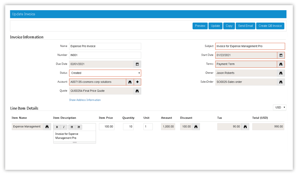The width and height of the screenshot is (298, 175).
Task: Toggle bulleted list in item description
Action: click(72, 127)
